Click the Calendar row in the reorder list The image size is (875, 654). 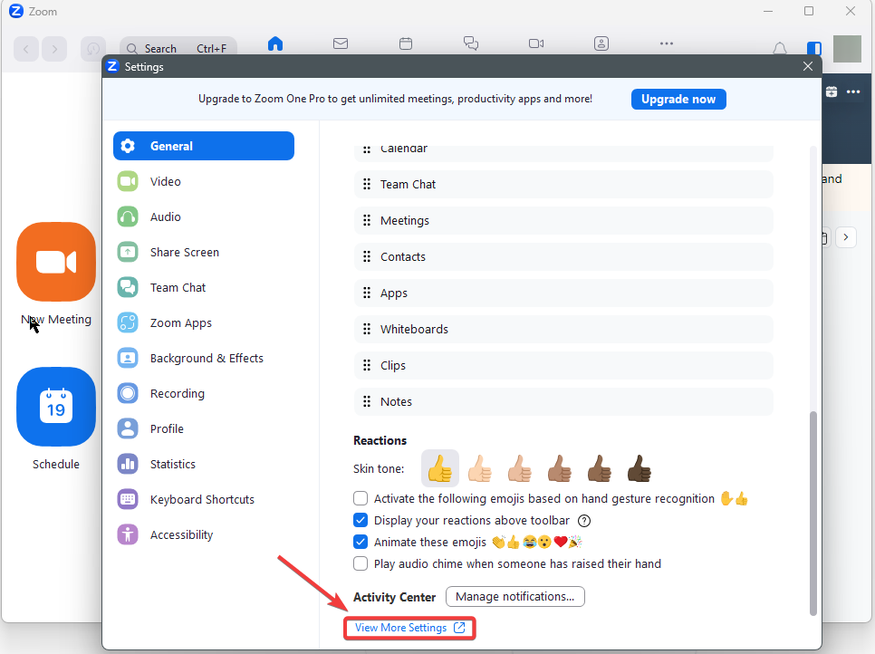click(563, 152)
